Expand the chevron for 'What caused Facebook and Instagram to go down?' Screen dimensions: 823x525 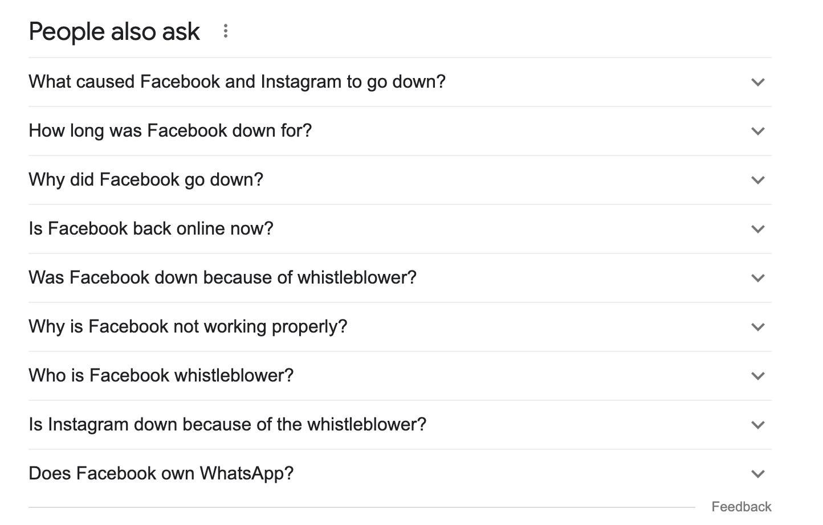(x=758, y=82)
